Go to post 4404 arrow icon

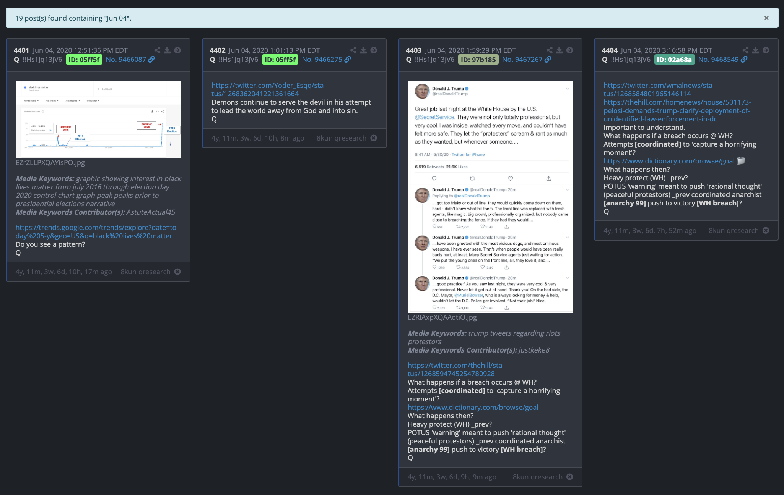(x=766, y=50)
